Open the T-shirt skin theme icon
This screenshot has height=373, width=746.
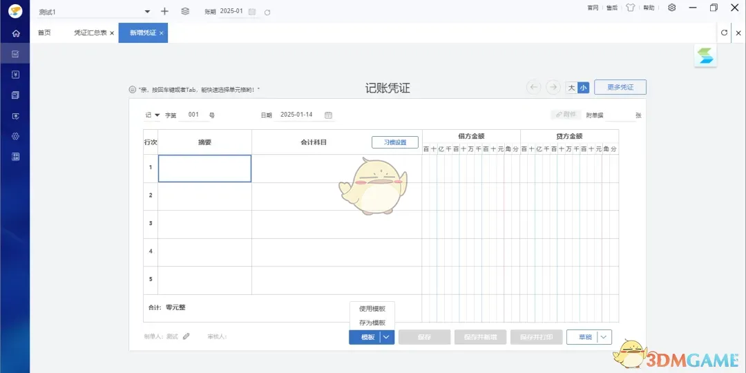pyautogui.click(x=631, y=8)
